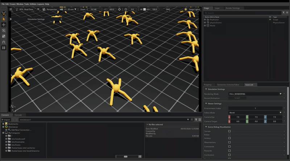Open the File menu

(x=3, y=4)
